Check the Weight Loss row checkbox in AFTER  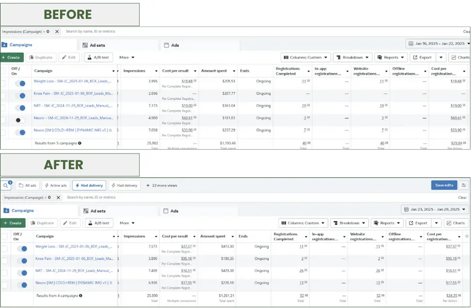point(4,248)
